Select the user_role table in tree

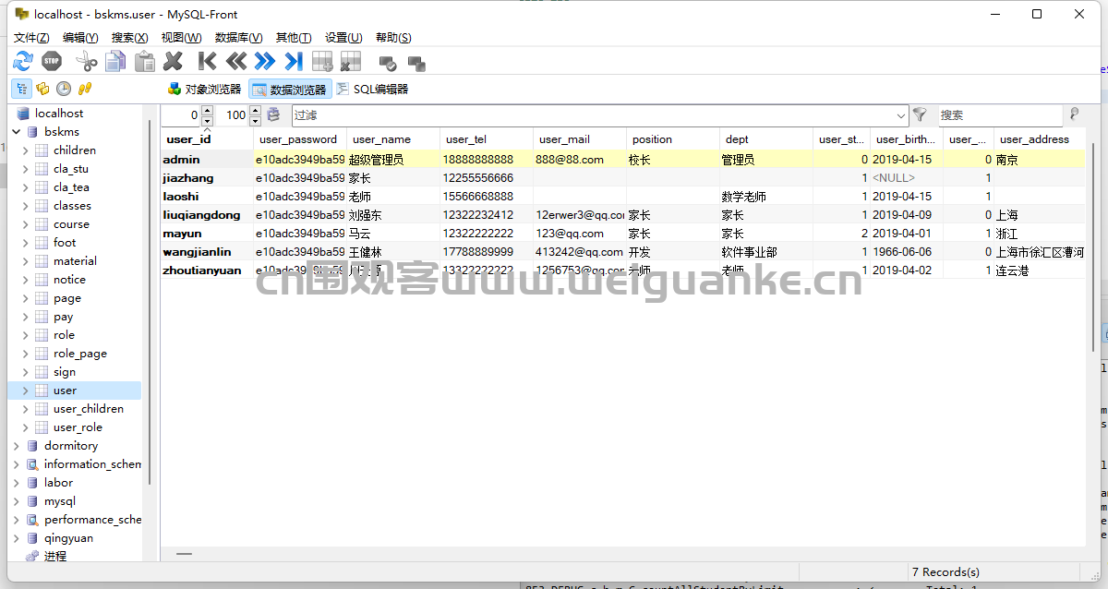tap(78, 427)
